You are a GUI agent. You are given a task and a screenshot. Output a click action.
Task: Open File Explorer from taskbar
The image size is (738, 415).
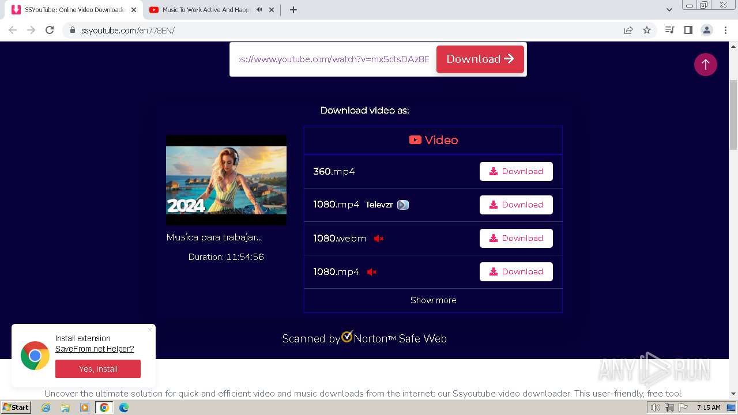[x=65, y=408]
